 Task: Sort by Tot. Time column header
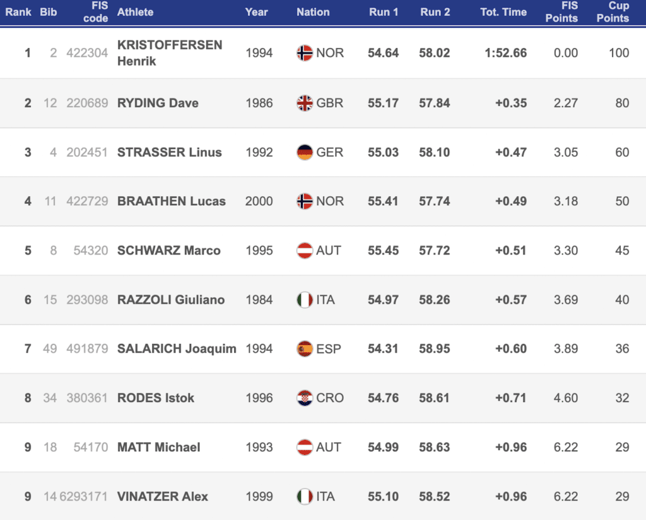coord(503,12)
